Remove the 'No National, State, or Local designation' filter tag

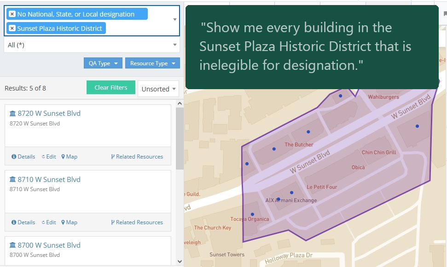(x=12, y=14)
